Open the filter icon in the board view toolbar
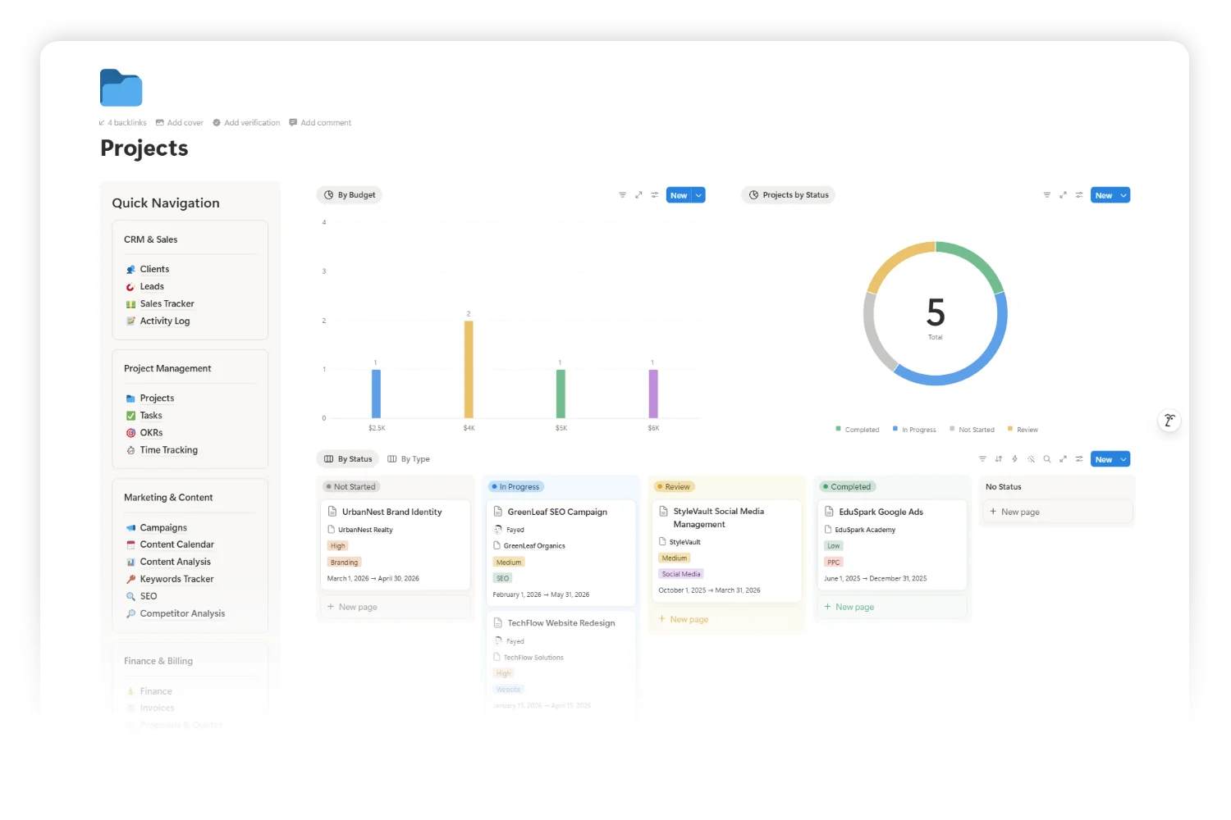The image size is (1231, 820). click(x=982, y=459)
